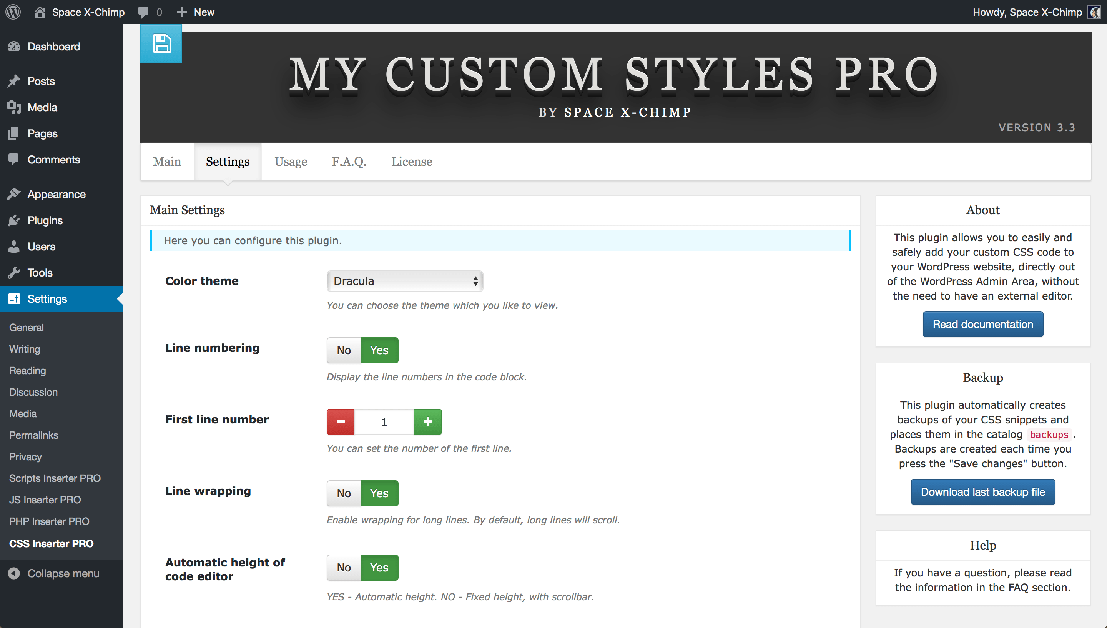1107x628 pixels.
Task: Click Read documentation button
Action: click(983, 324)
